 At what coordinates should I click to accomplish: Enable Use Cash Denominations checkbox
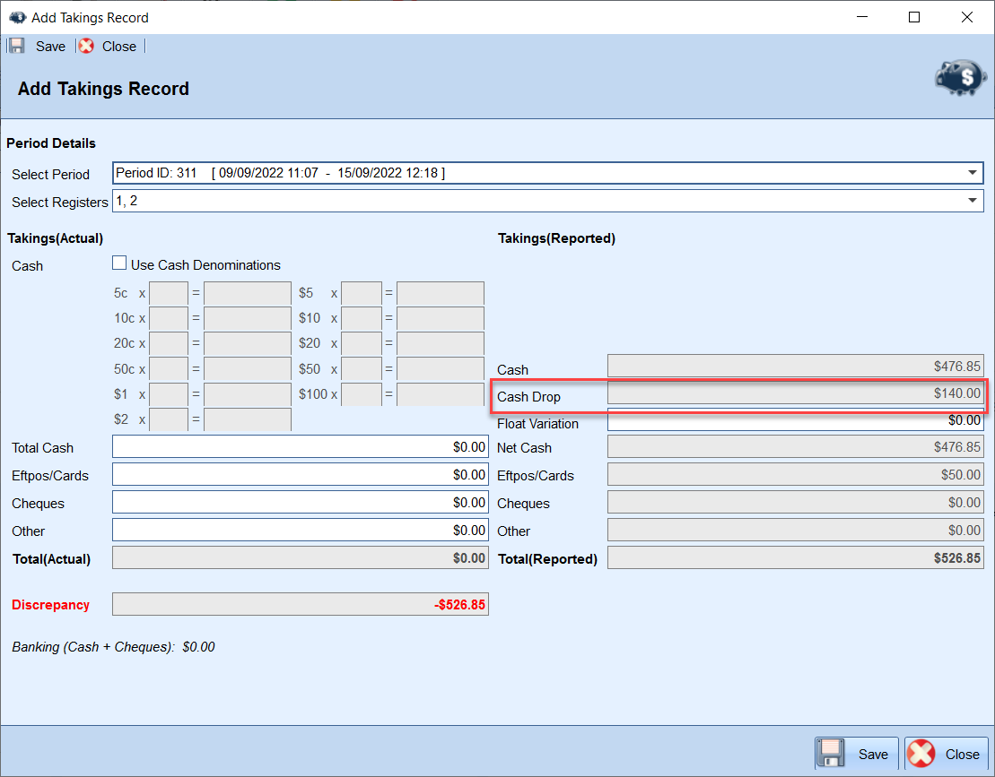(119, 264)
